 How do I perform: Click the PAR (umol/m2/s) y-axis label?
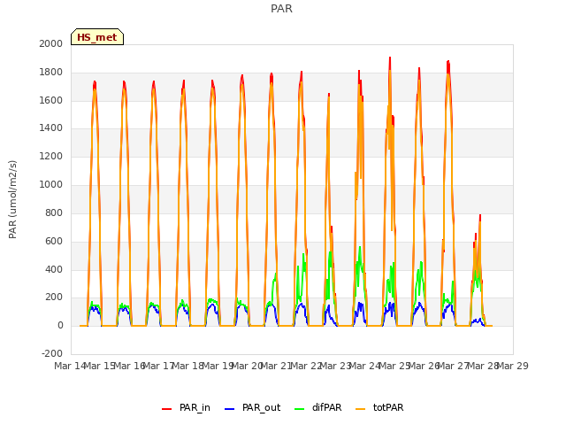click(12, 199)
